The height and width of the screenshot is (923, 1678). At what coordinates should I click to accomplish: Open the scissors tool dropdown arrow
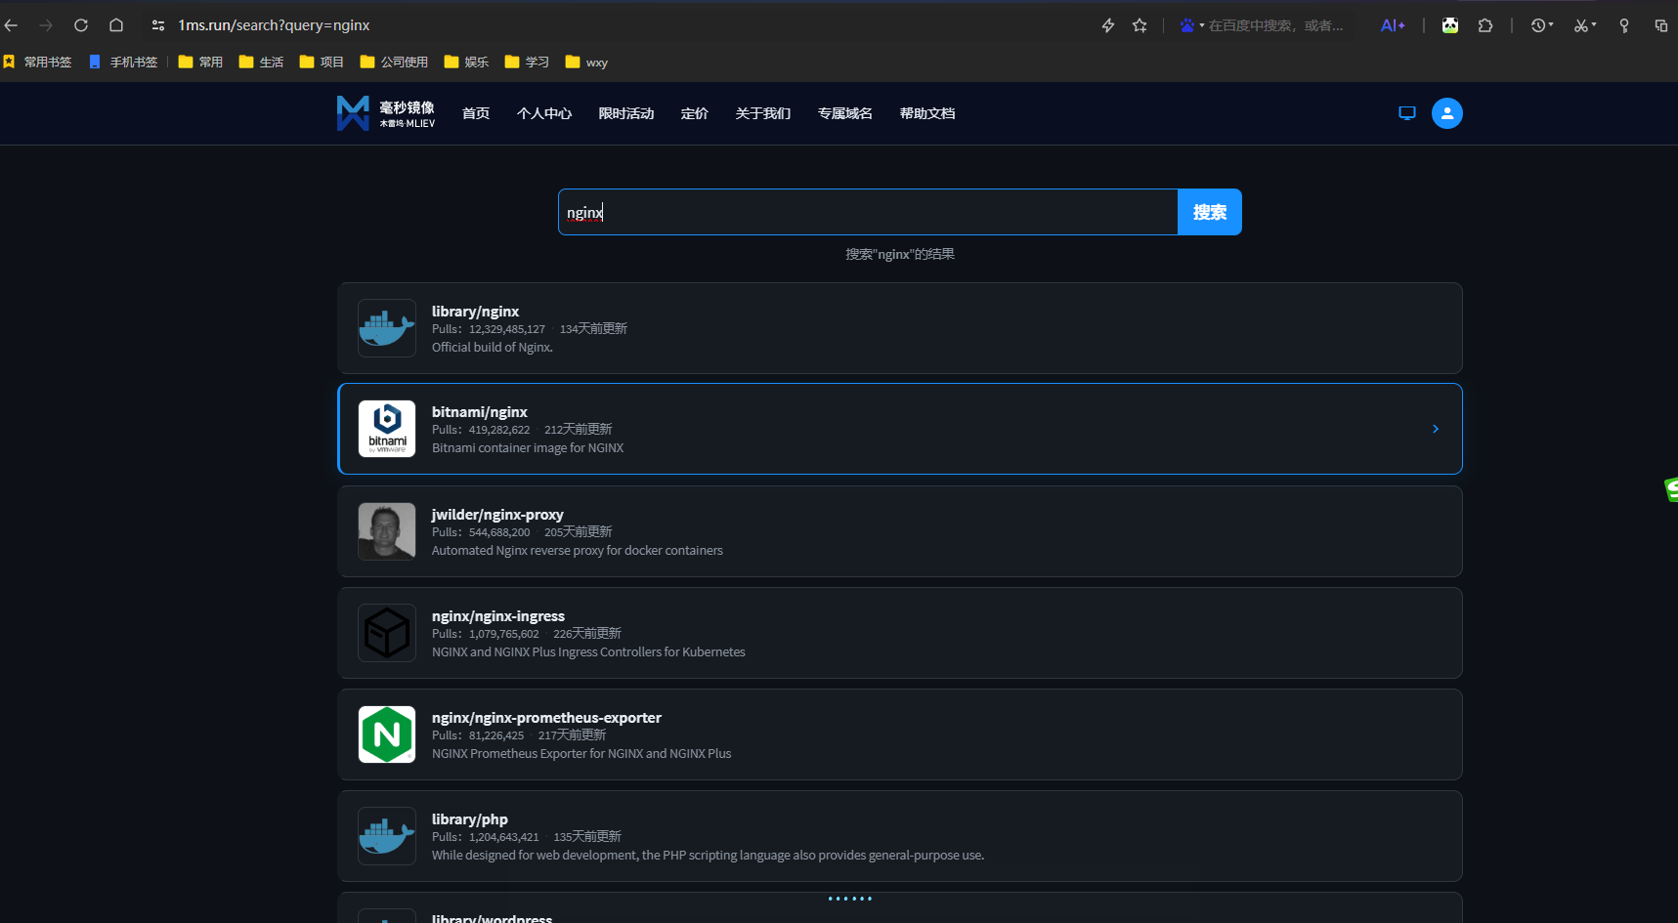1594,25
